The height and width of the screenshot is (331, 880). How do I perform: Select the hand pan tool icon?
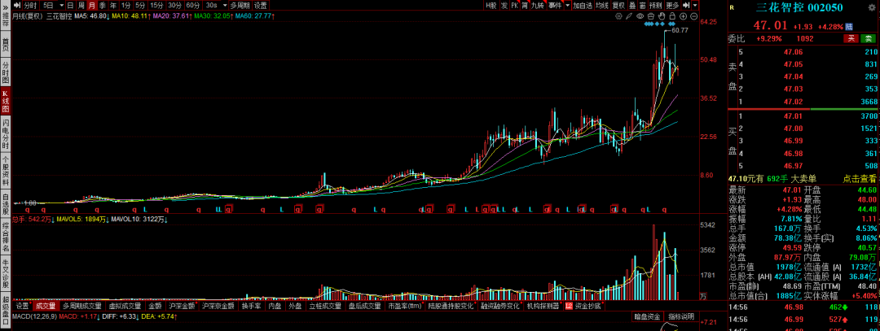(x=662, y=15)
